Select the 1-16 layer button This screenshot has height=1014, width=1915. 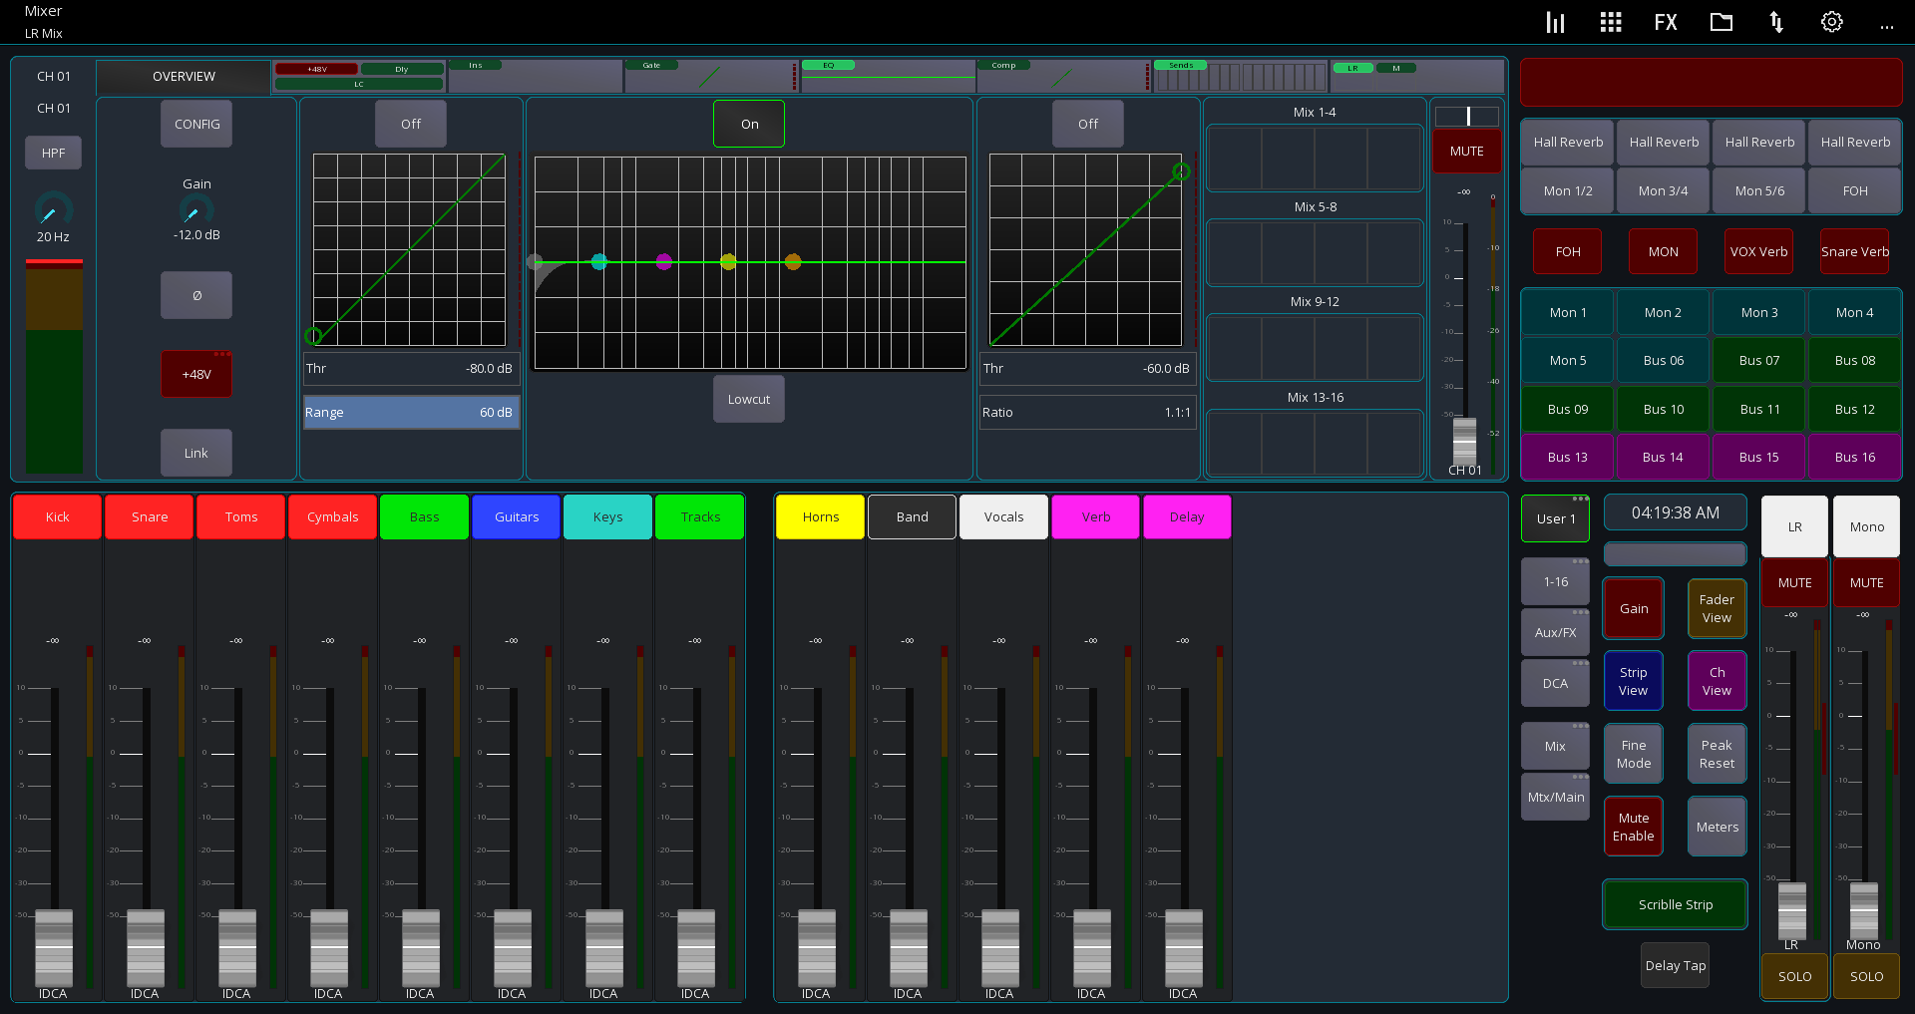(1555, 581)
